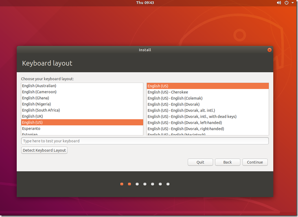298x217 pixels.
Task: Open the volume icon in top bar
Action: (278, 3)
